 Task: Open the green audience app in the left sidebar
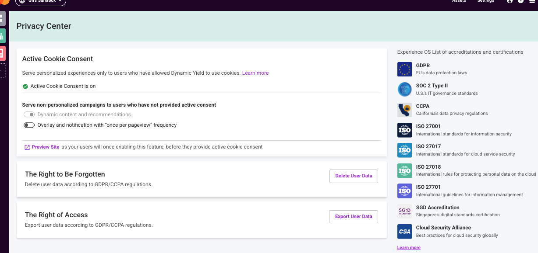pos(3,35)
